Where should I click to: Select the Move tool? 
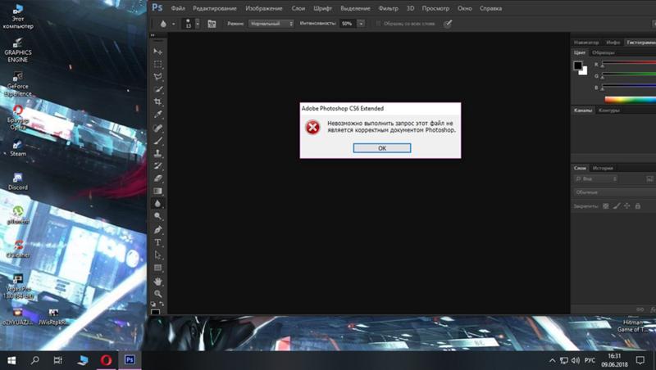[157, 52]
